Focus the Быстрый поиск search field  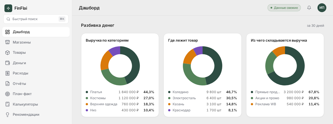[x=36, y=19]
